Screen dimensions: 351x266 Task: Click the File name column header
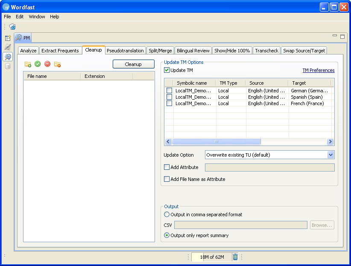(x=52, y=76)
